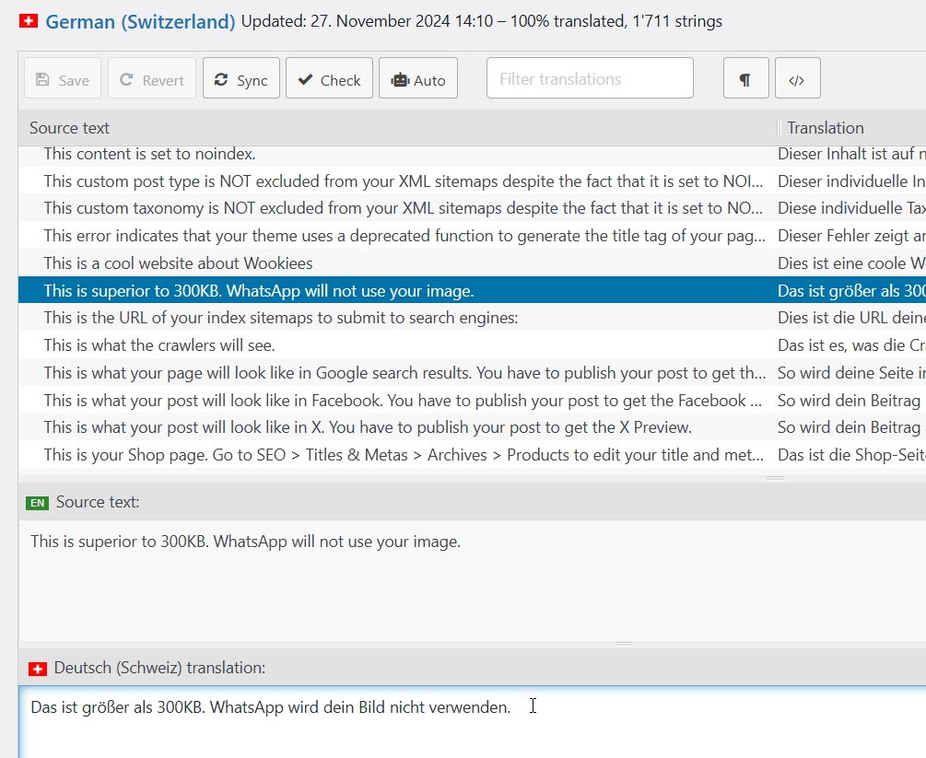
Task: Sort by the Translation column header
Action: 825,128
